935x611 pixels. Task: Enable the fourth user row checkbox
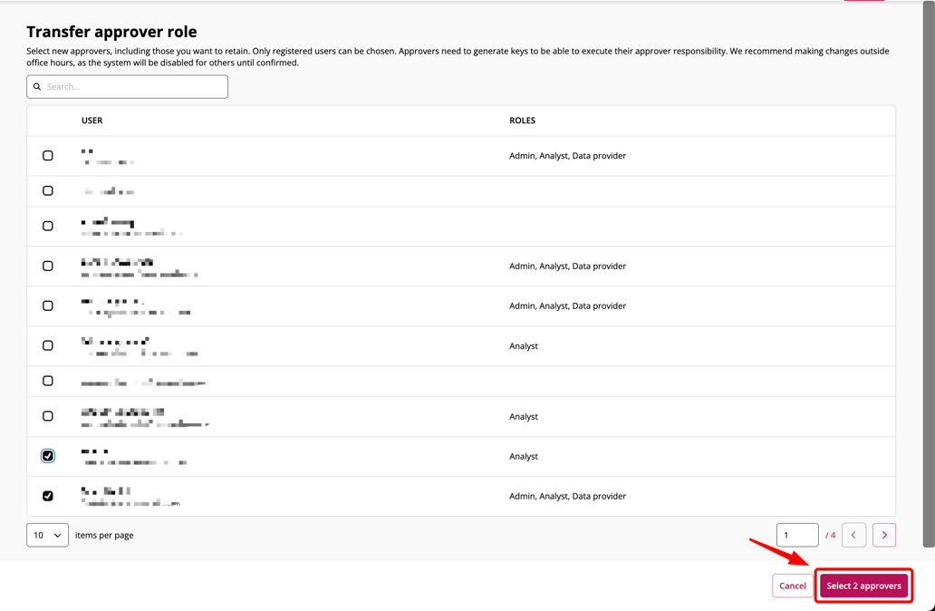(48, 267)
